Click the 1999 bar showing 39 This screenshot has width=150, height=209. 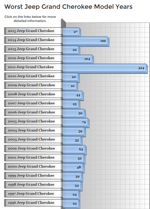(73, 177)
